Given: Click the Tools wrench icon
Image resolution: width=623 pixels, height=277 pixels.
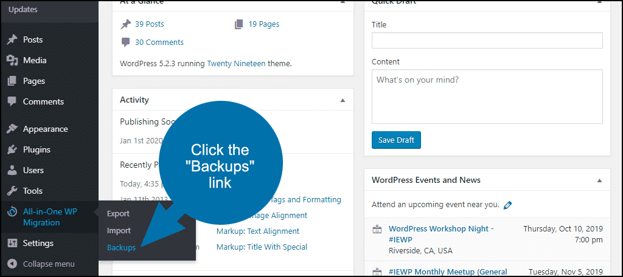Looking at the screenshot, I should coord(12,191).
